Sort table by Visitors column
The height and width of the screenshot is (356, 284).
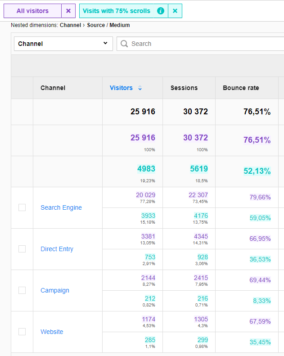(x=121, y=88)
